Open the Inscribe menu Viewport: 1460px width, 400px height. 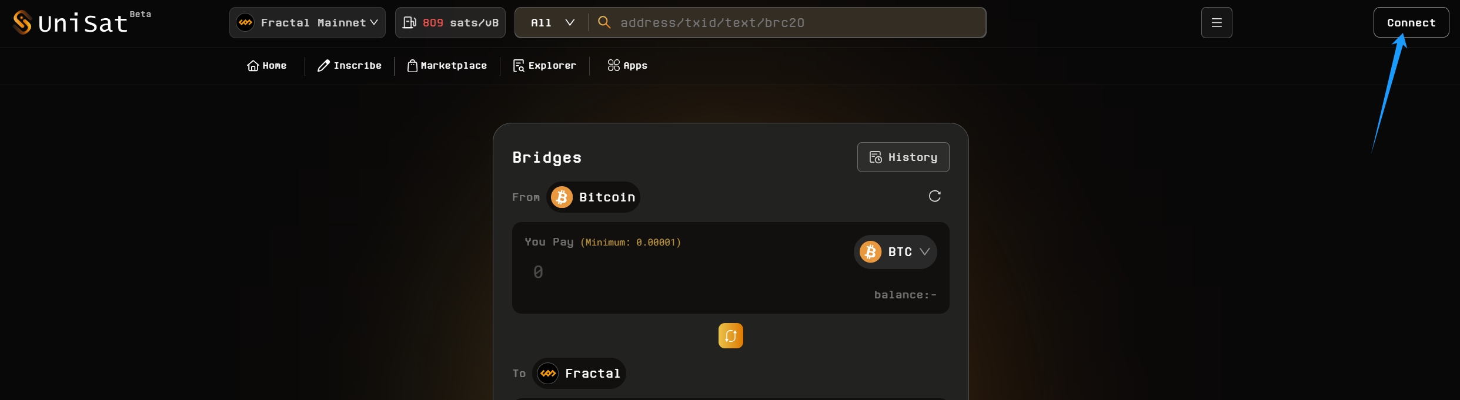click(350, 66)
